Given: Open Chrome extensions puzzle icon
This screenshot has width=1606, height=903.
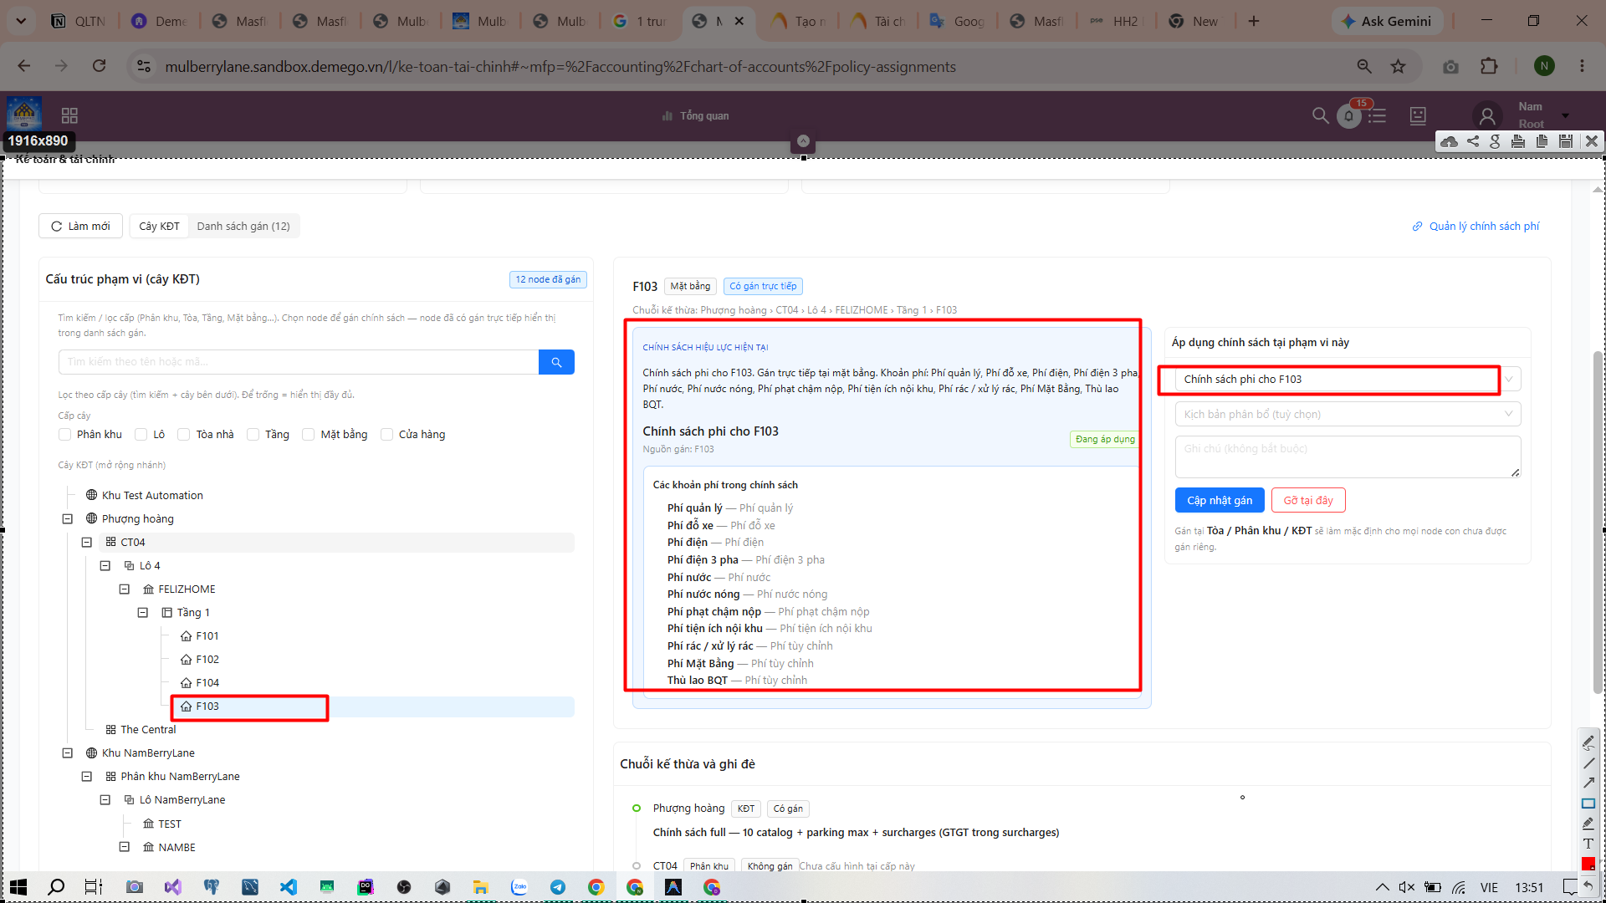Looking at the screenshot, I should (1489, 66).
